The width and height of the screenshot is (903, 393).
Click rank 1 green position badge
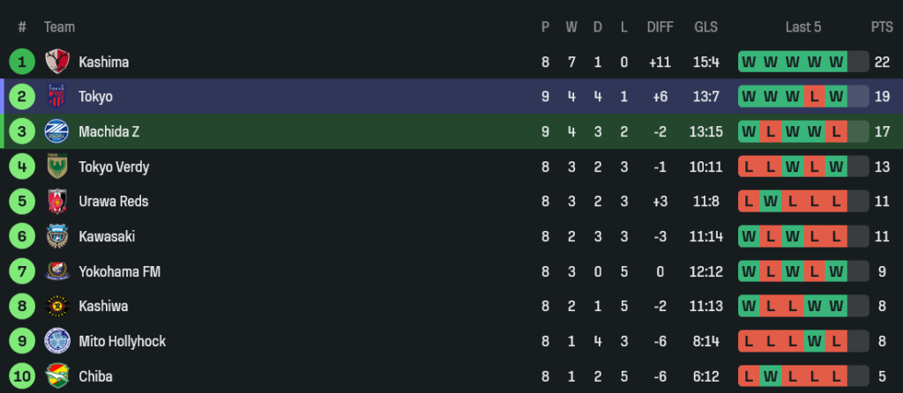tap(22, 62)
